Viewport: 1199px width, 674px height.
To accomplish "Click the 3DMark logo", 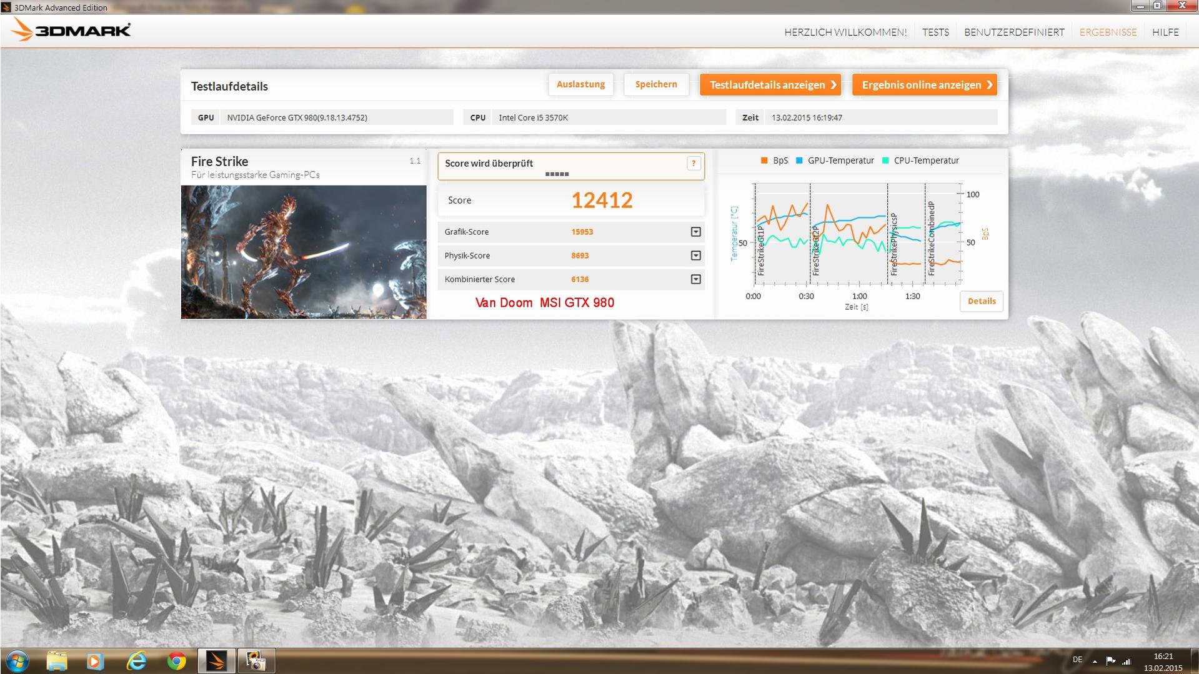I will coord(71,30).
